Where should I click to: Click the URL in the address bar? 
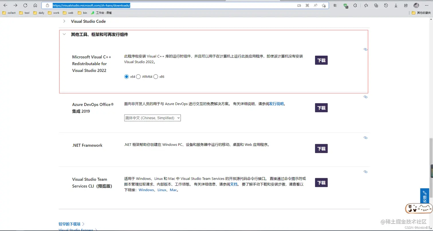tap(91, 5)
